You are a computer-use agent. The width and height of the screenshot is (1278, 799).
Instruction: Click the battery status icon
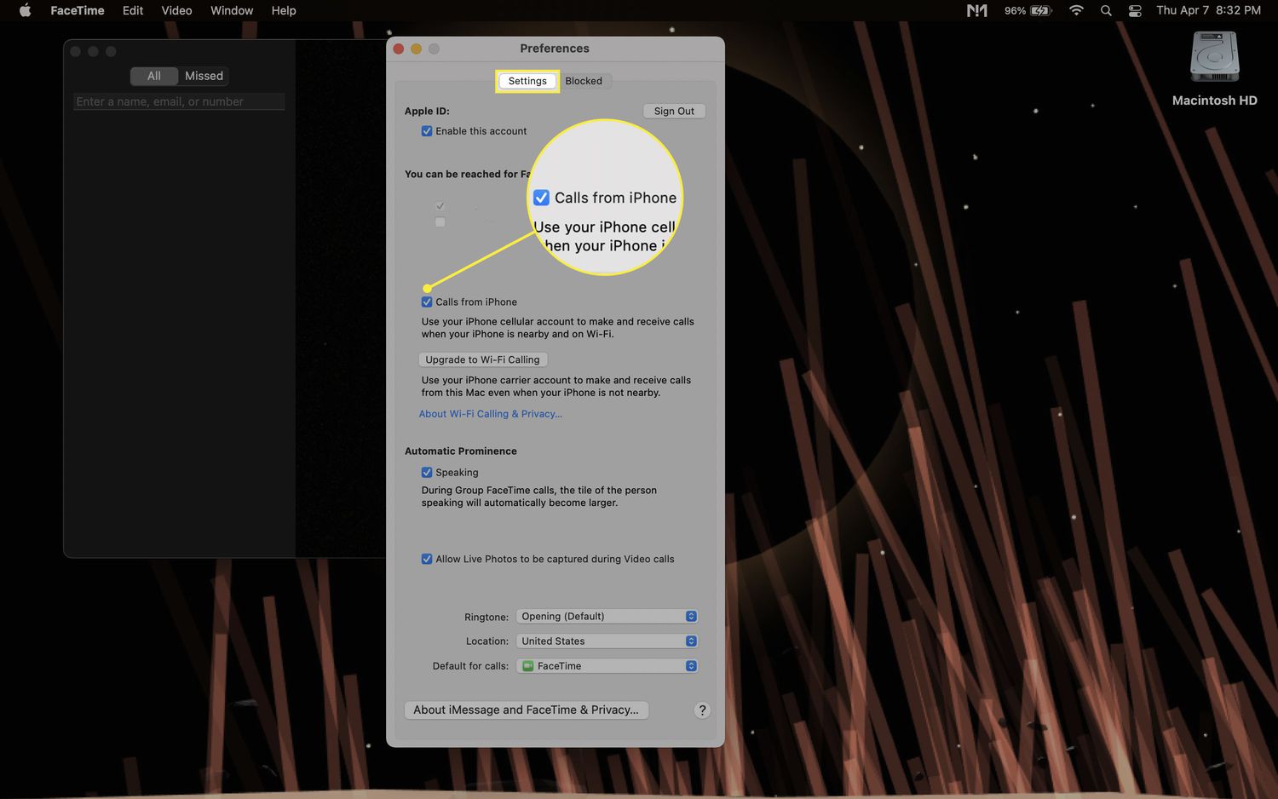[1040, 10]
